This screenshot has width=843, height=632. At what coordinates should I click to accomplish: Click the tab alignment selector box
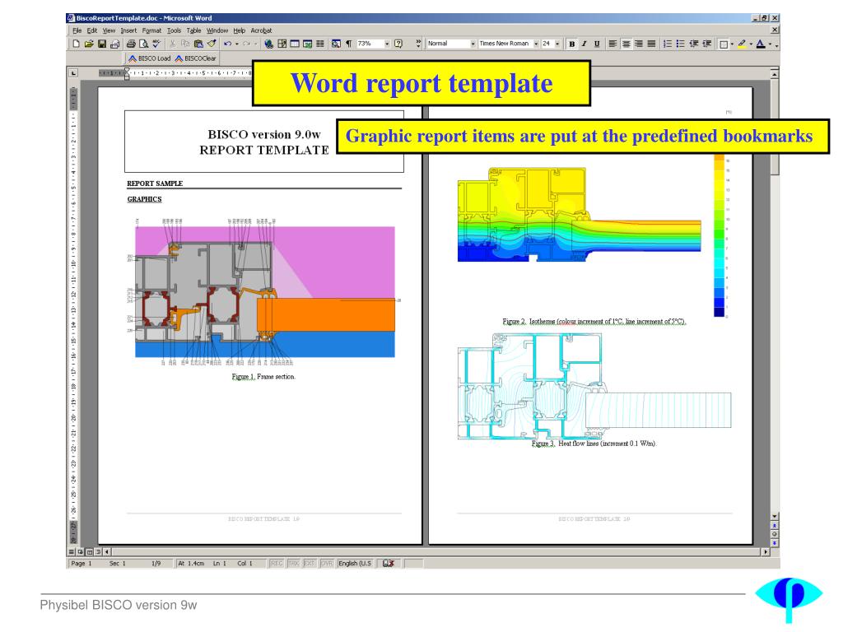[x=73, y=72]
